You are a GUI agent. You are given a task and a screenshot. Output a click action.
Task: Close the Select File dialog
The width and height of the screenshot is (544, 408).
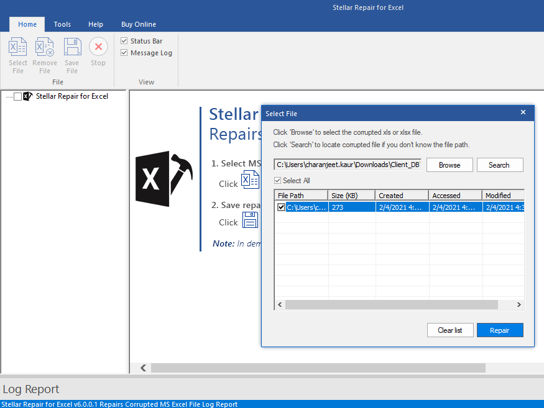[x=523, y=112]
